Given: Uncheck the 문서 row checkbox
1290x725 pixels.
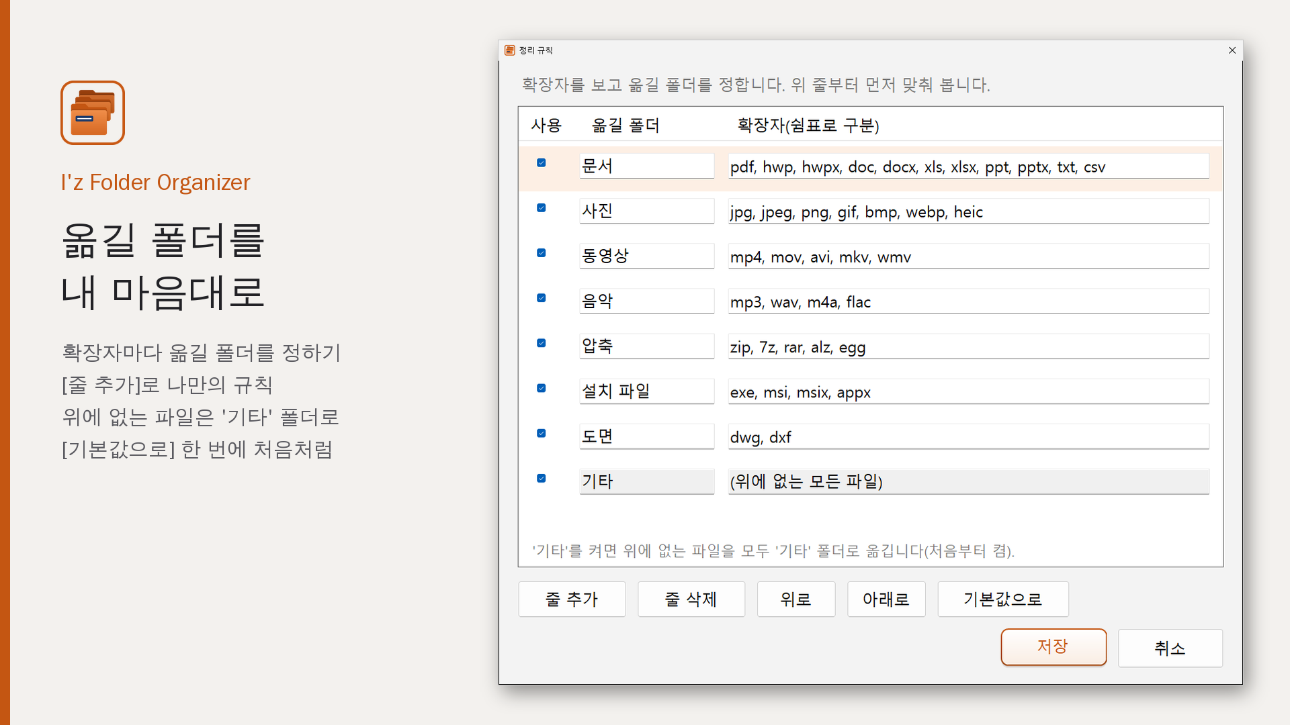Looking at the screenshot, I should 542,163.
